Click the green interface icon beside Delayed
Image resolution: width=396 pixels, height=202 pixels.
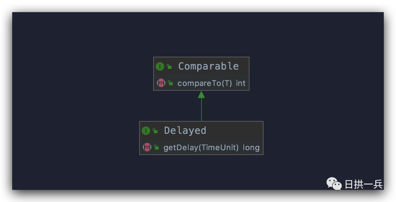(146, 130)
